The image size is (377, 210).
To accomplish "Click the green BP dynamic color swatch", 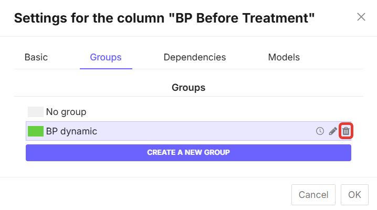I will [35, 131].
